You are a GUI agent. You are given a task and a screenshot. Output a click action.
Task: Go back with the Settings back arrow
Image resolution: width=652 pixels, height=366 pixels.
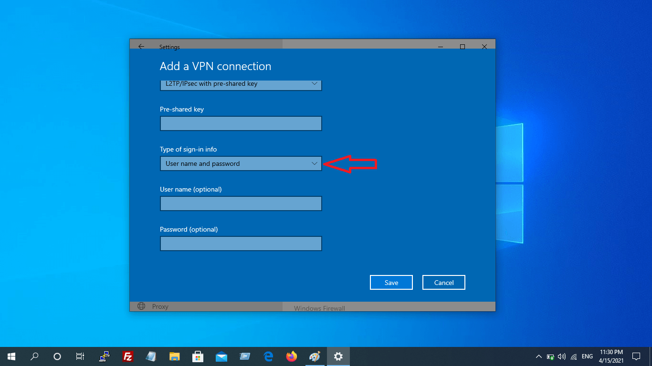click(141, 47)
